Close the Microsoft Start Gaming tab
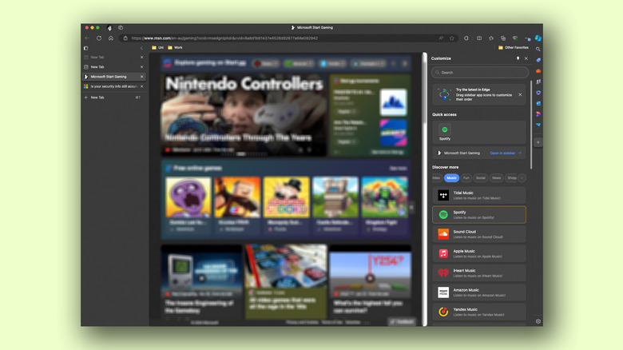 142,77
